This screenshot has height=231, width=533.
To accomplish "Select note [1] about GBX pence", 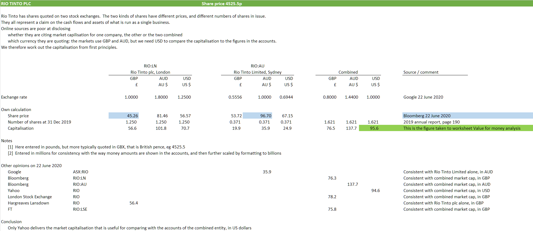I will [x=96, y=147].
